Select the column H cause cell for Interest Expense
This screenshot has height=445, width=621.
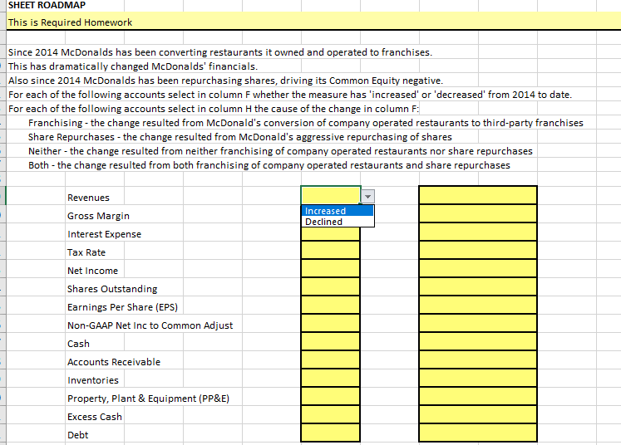click(478, 232)
